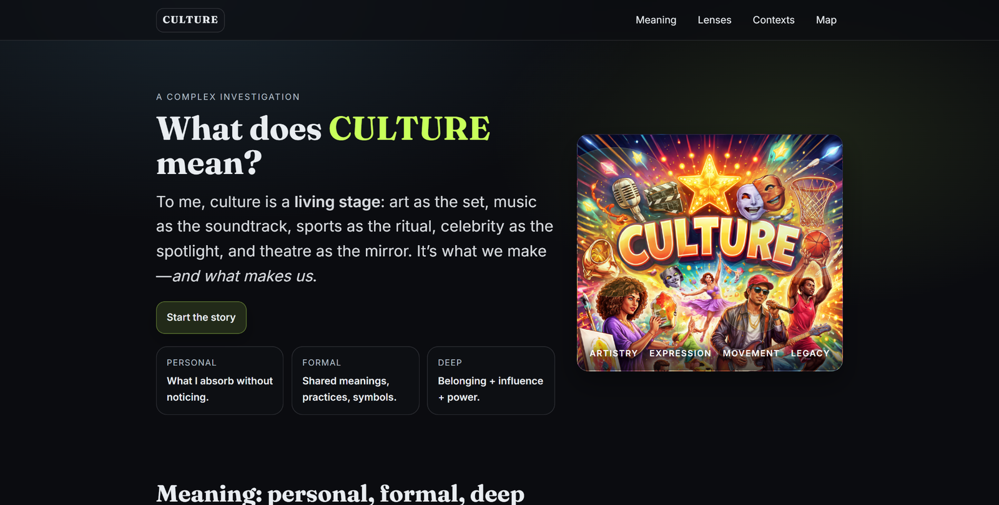The height and width of the screenshot is (505, 999).
Task: Click the ARTISTRY label on the image
Action: [614, 353]
